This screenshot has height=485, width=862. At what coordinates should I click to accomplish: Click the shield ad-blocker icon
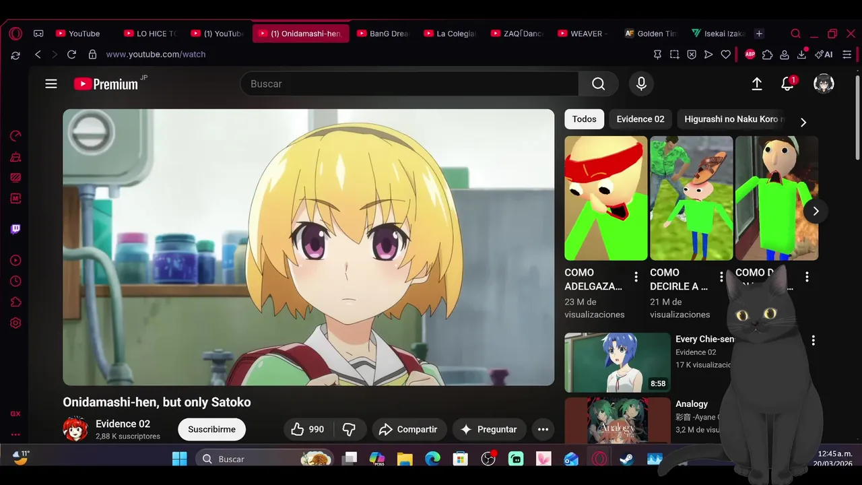[x=692, y=55]
